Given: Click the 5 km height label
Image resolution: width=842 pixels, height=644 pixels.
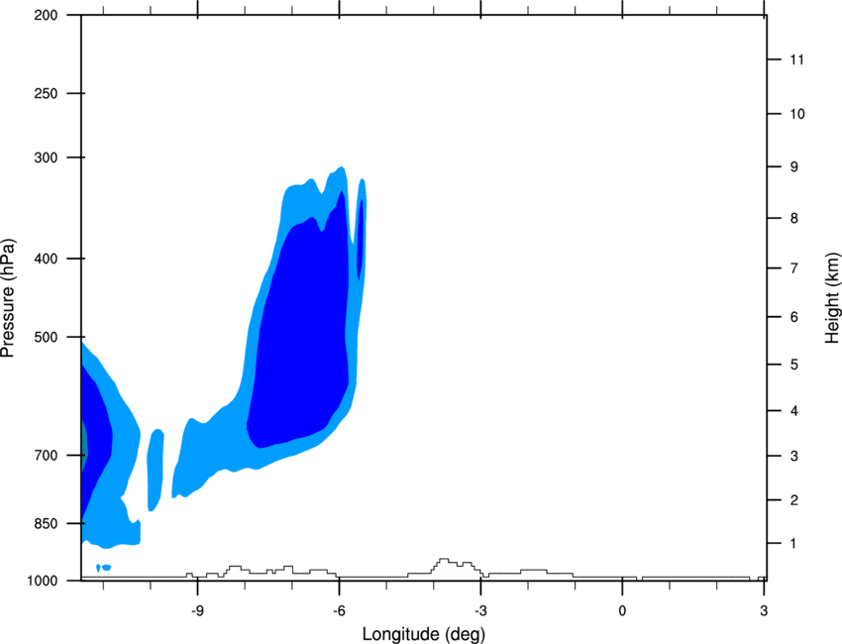Looking at the screenshot, I should click(794, 365).
